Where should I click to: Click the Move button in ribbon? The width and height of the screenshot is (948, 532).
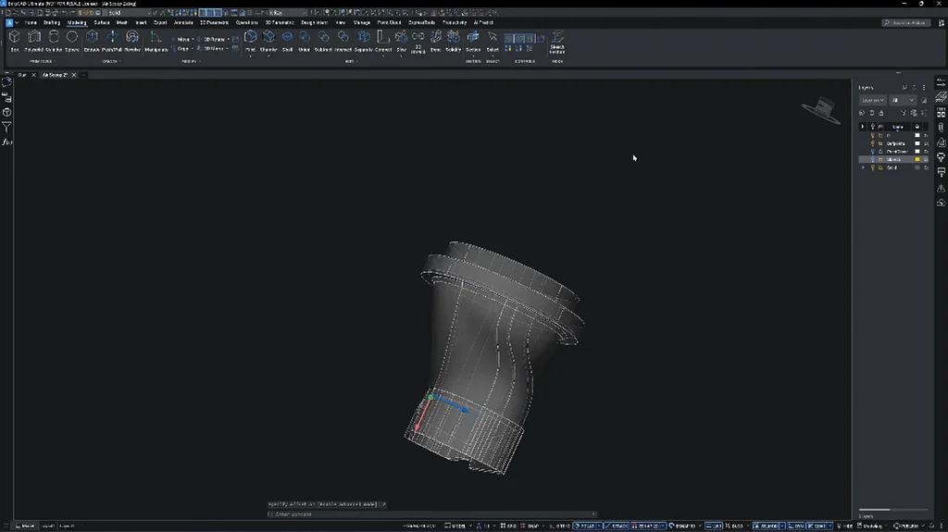182,39
